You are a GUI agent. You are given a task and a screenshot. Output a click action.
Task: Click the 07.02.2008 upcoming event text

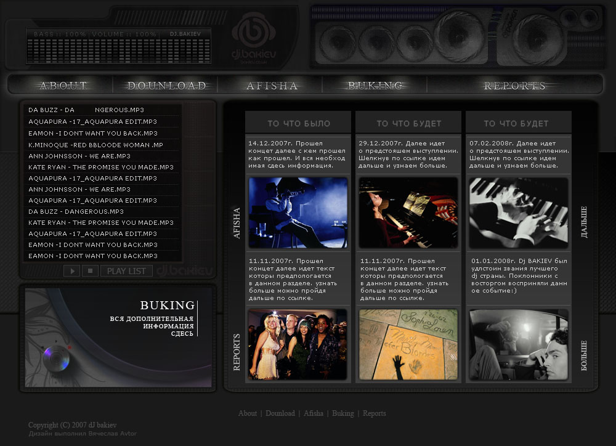[519, 155]
